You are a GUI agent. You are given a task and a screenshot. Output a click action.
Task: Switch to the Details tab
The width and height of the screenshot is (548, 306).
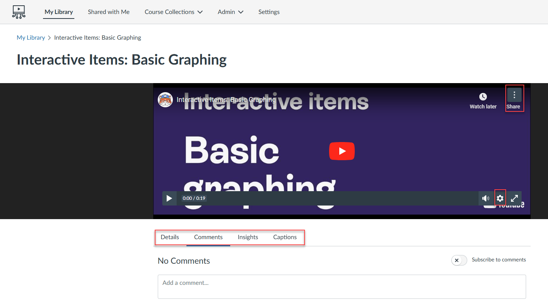coord(170,237)
